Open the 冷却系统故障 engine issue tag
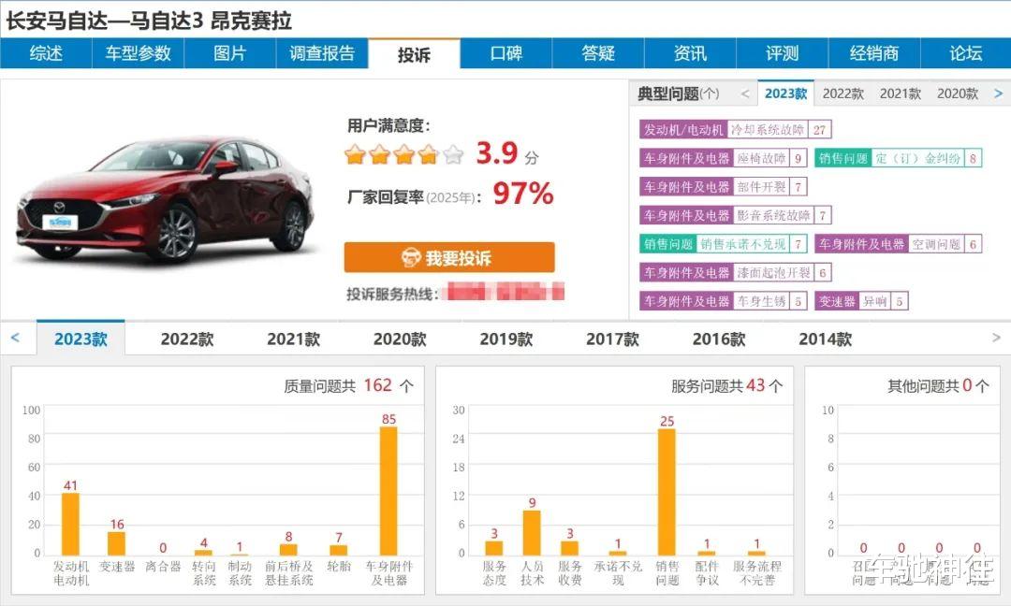Image resolution: width=1011 pixels, height=606 pixels. pos(735,129)
